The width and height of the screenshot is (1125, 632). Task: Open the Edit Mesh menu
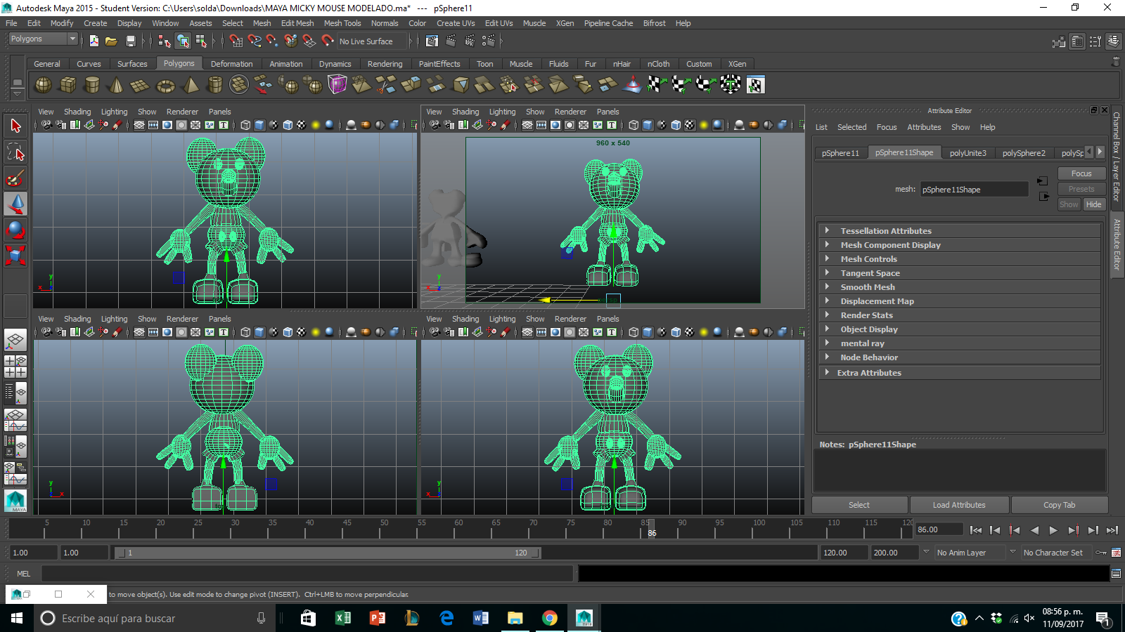297,23
